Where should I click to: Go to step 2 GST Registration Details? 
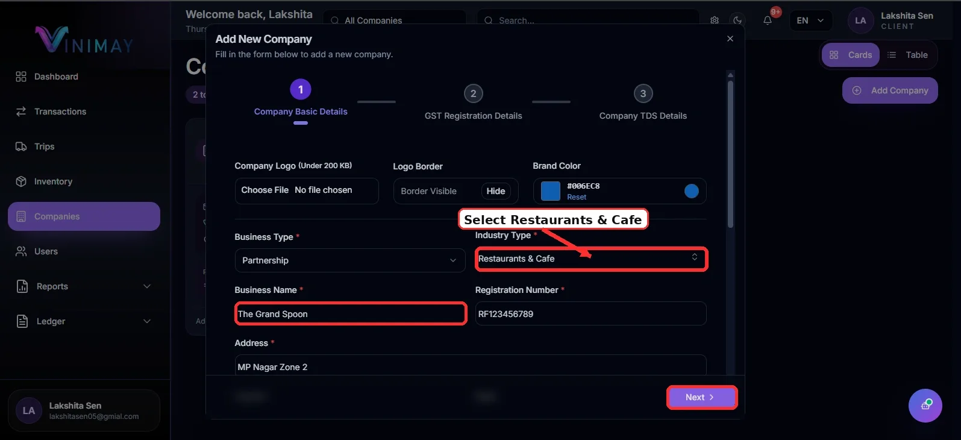[x=474, y=102]
